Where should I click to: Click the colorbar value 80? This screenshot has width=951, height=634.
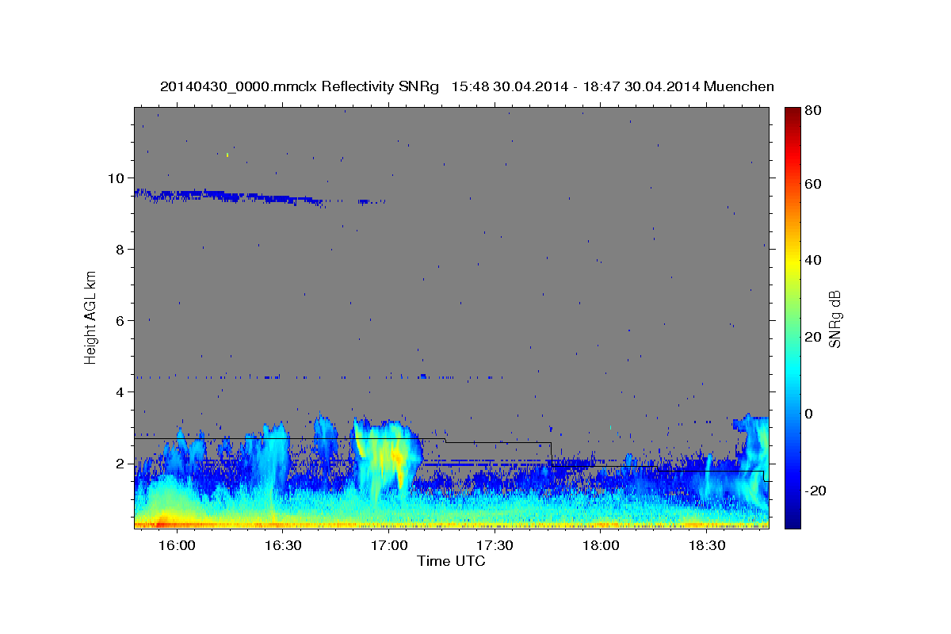[x=812, y=111]
